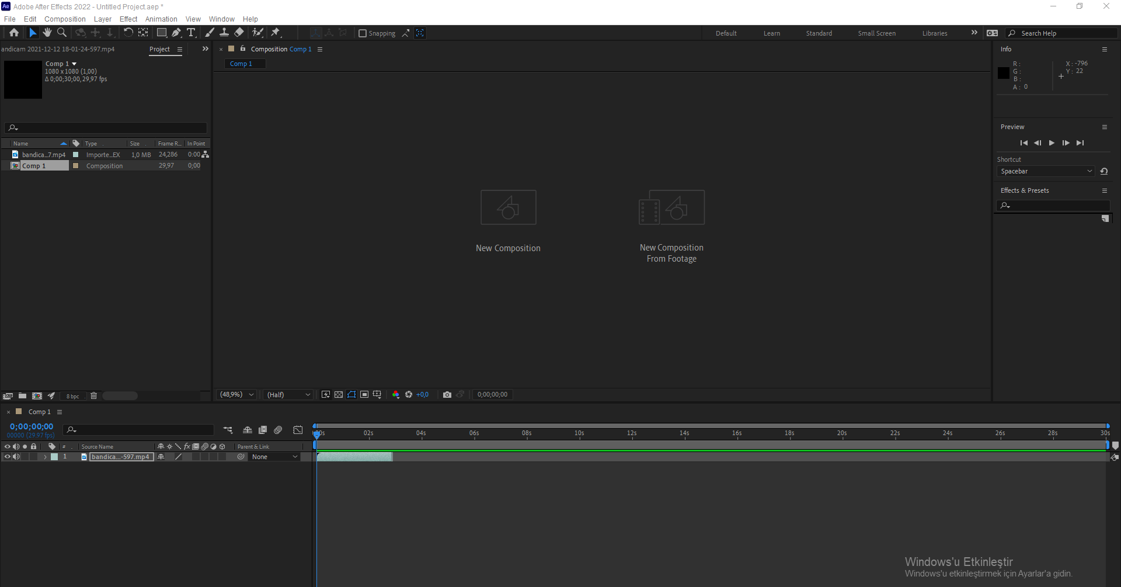Open the Effects & Presets panel menu
This screenshot has height=587, width=1121.
(x=1105, y=190)
